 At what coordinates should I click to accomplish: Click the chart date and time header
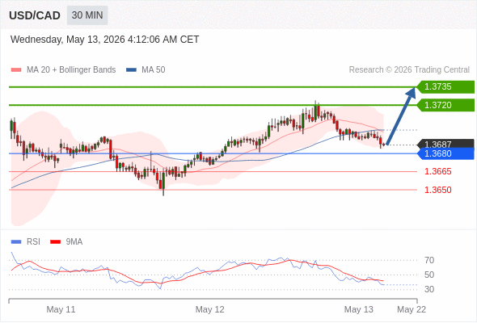click(104, 40)
